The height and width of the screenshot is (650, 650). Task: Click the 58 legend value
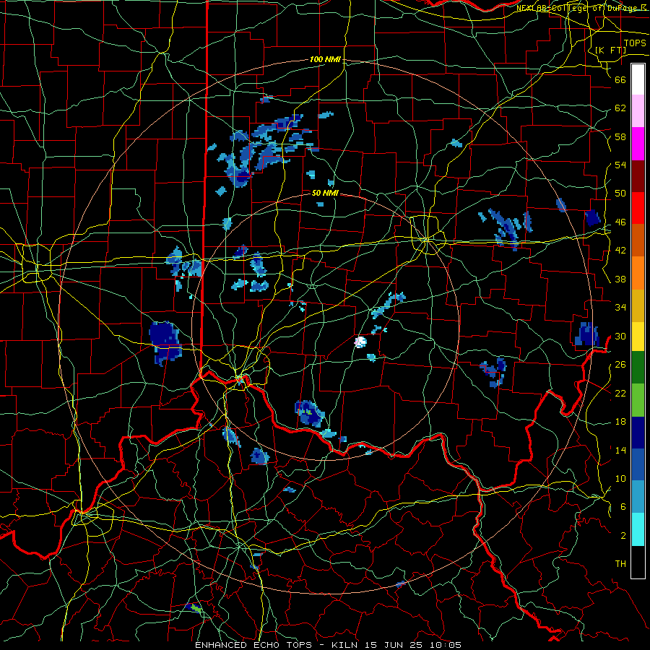click(x=620, y=136)
